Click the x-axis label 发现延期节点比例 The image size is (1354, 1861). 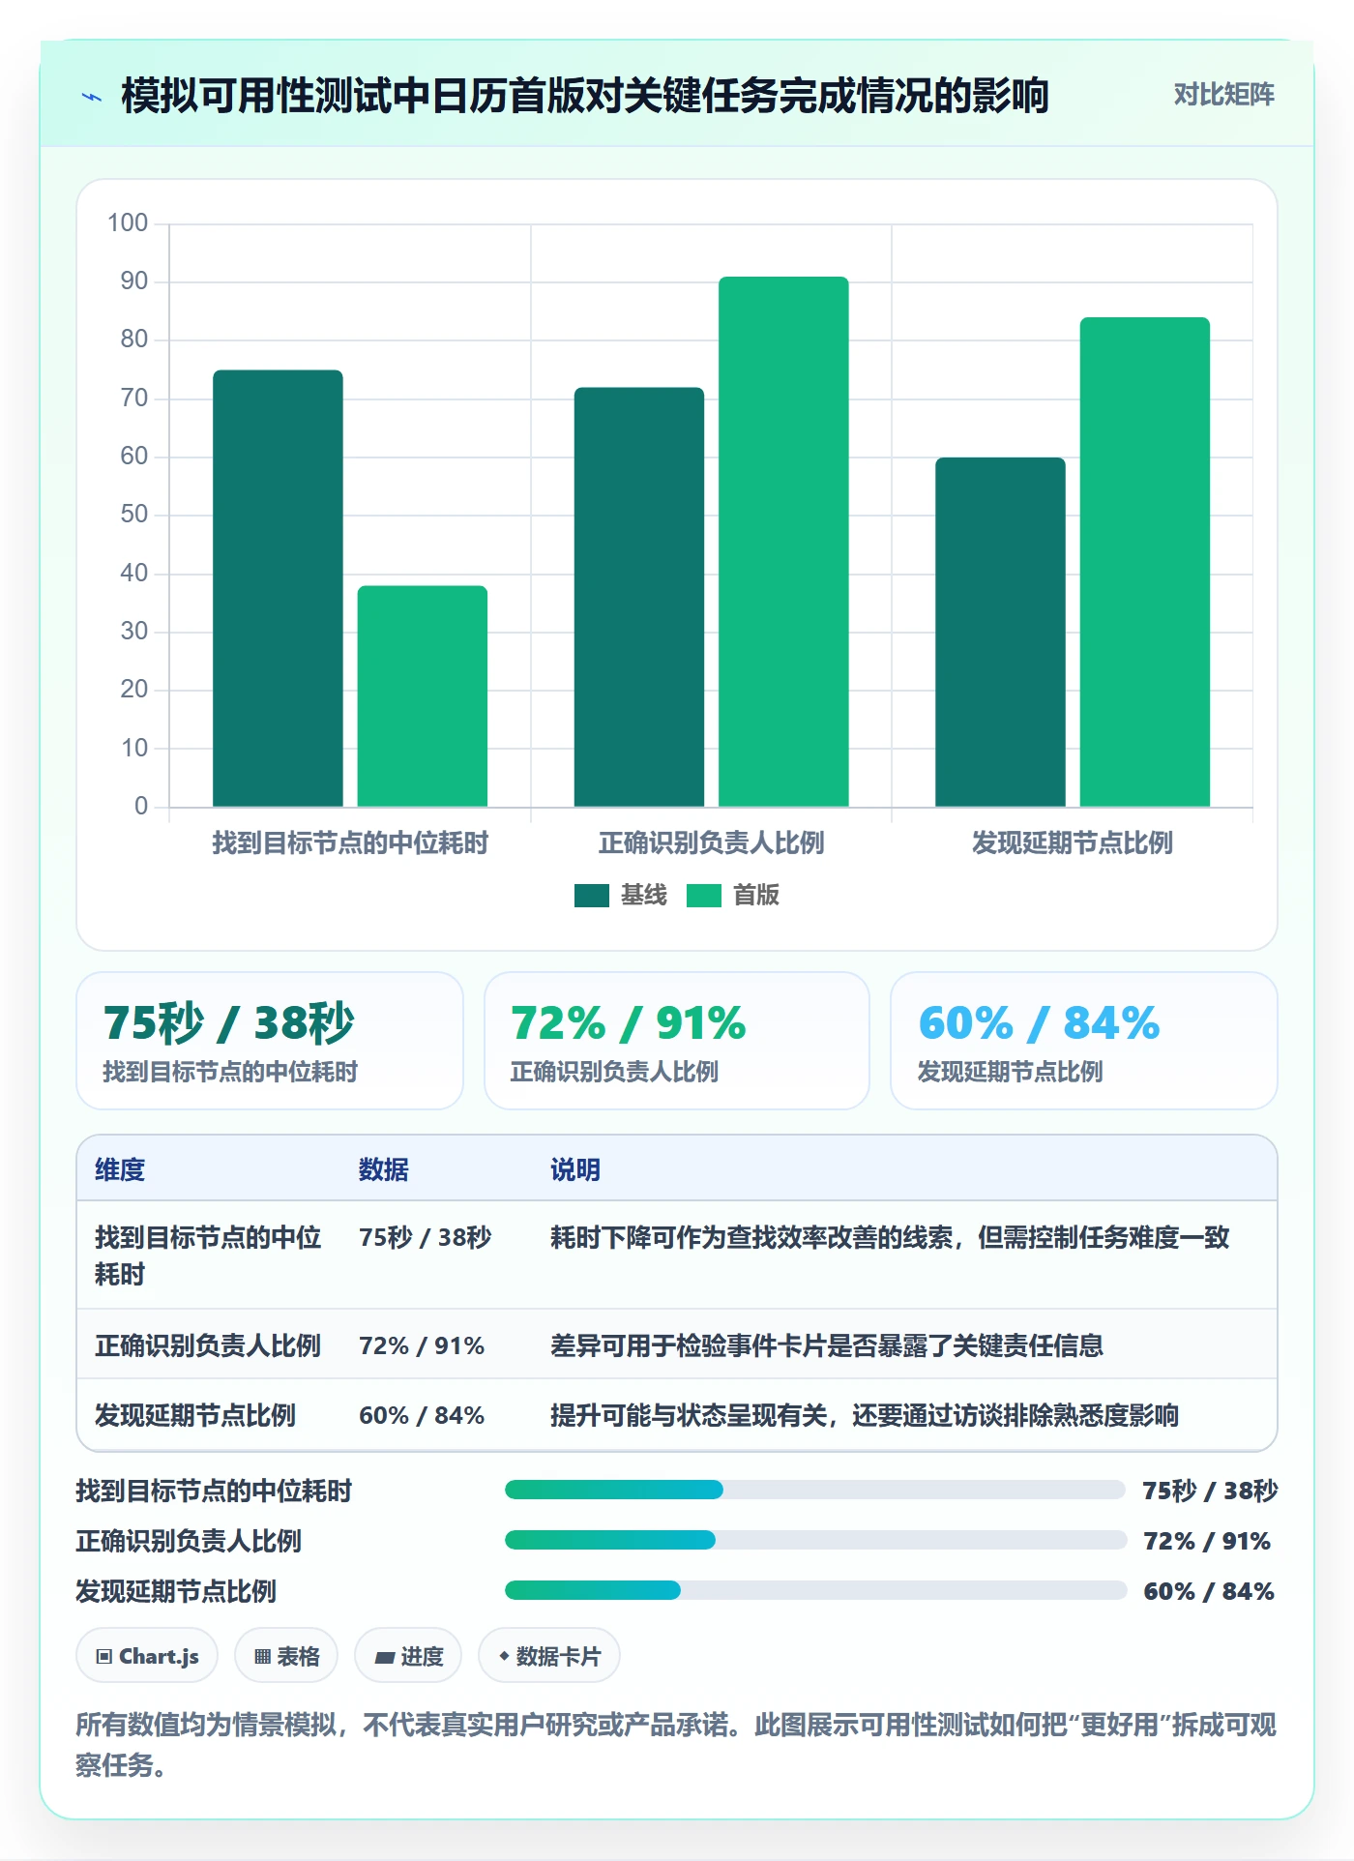click(x=1073, y=842)
